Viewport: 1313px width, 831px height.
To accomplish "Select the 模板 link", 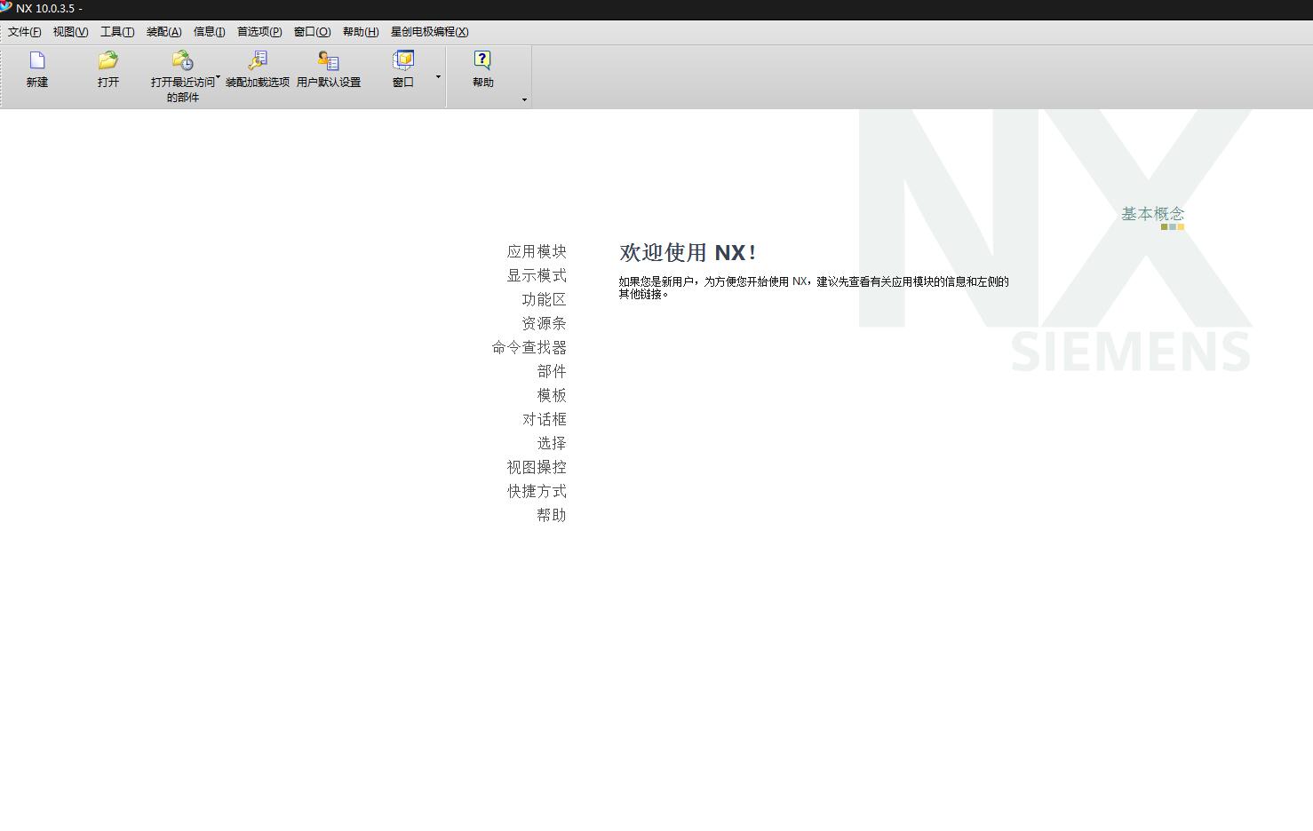I will pos(552,395).
